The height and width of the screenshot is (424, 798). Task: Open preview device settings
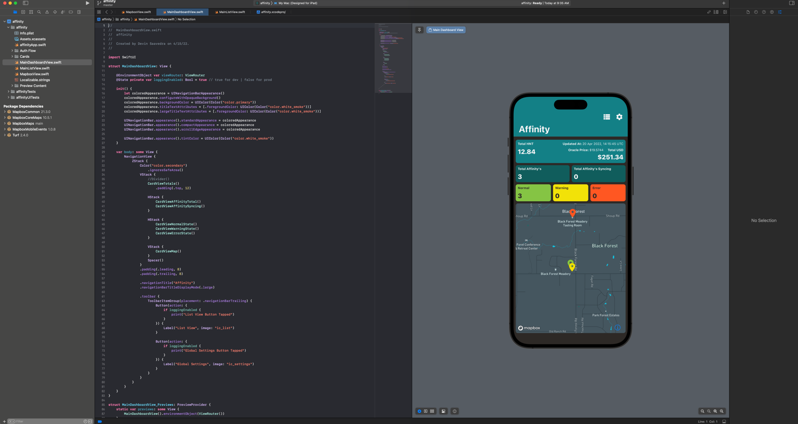(443, 411)
